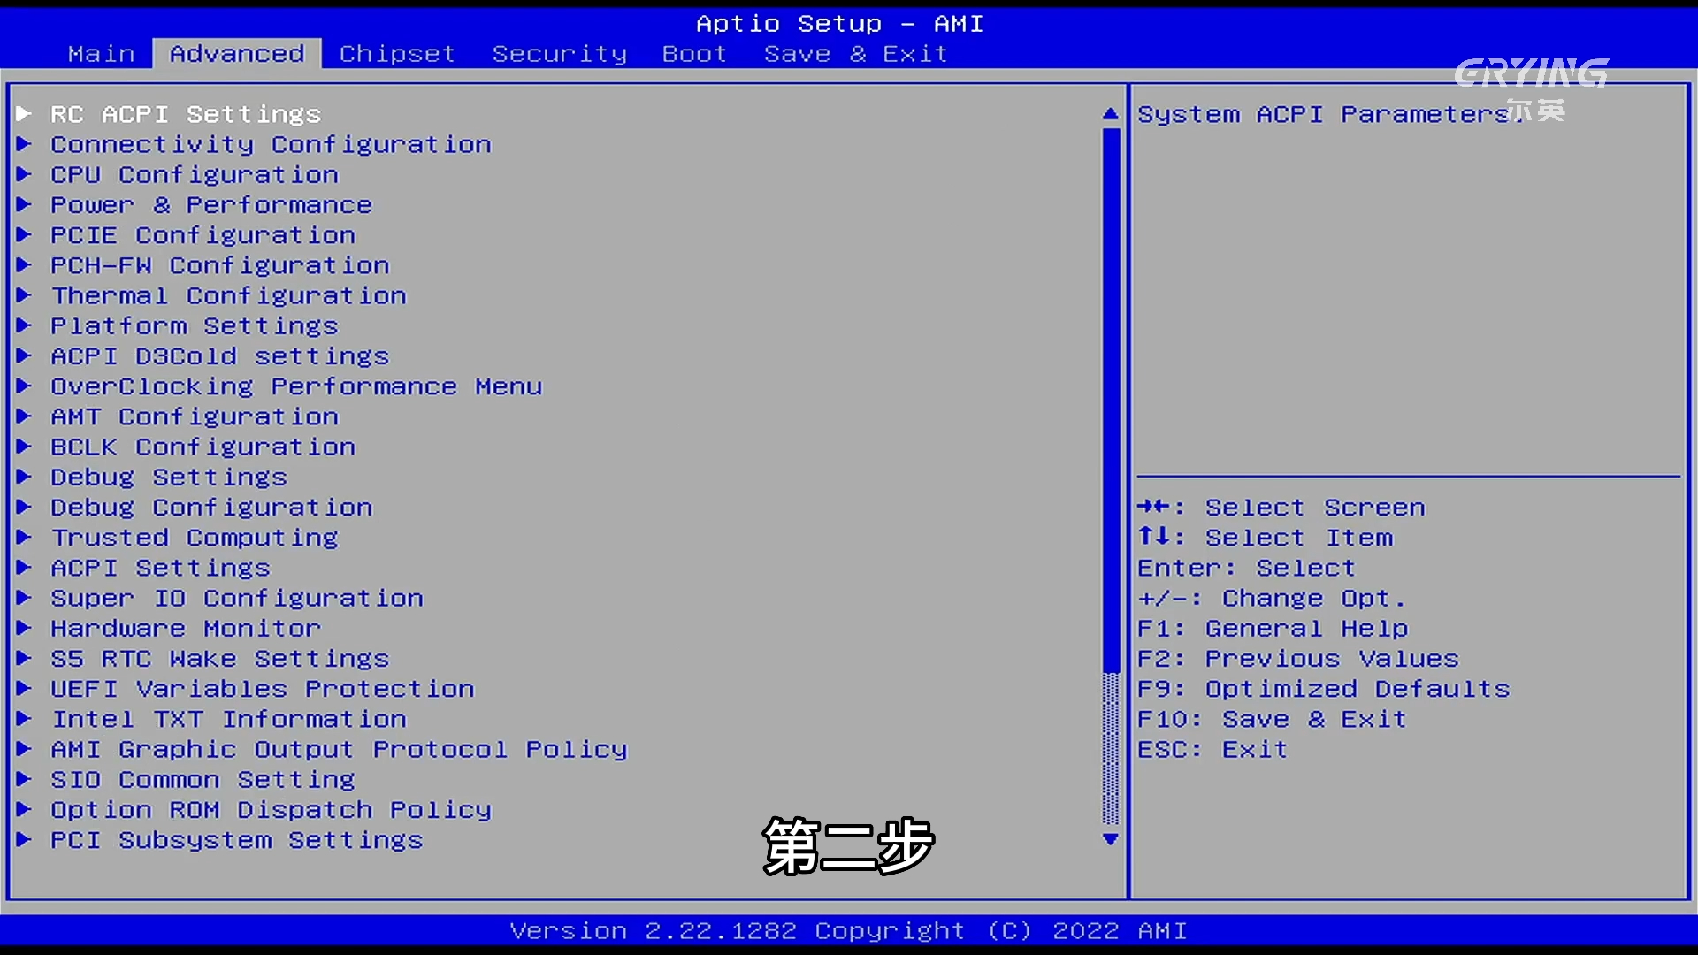This screenshot has width=1698, height=955.
Task: Click arrow beside SIO Common Setting
Action: tap(24, 778)
